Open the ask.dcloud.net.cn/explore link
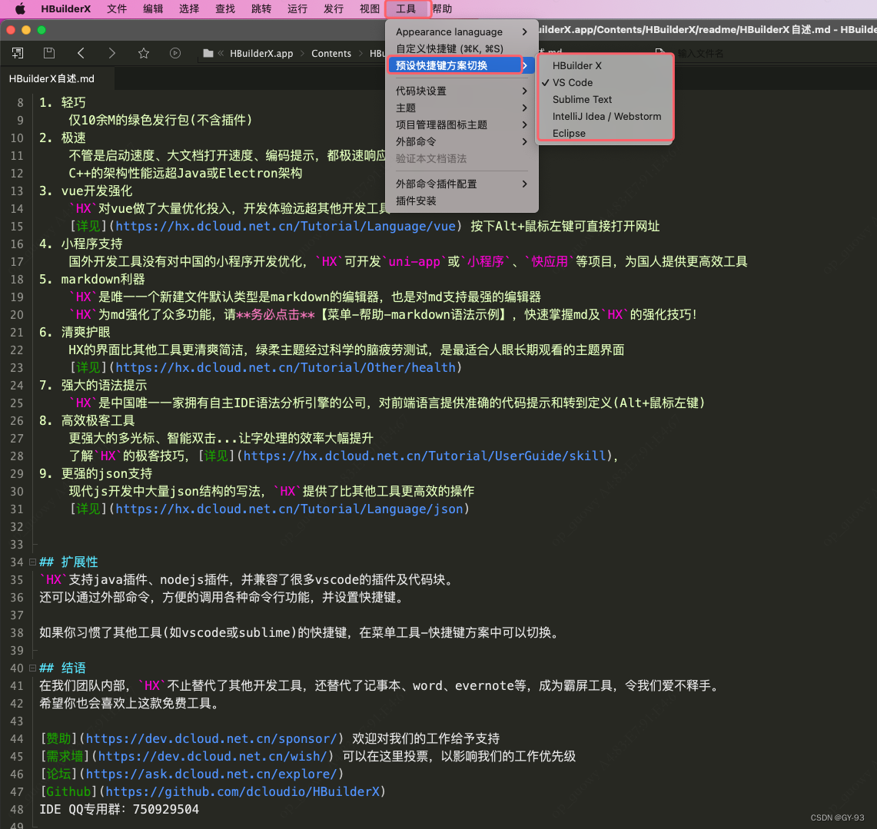This screenshot has width=877, height=829. tap(211, 774)
